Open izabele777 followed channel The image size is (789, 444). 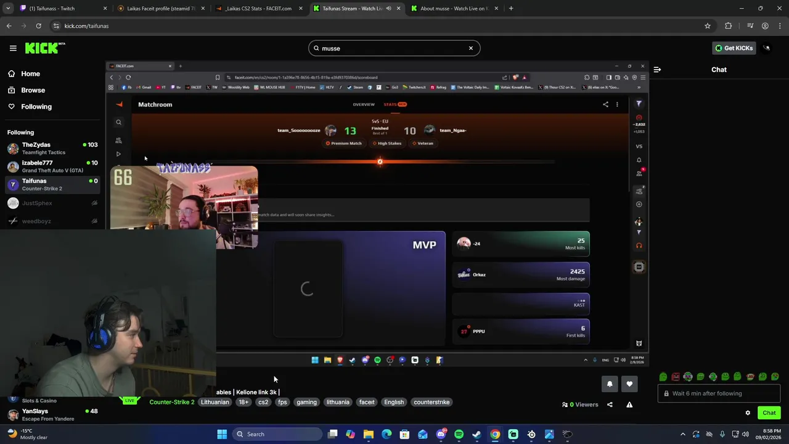coord(52,166)
